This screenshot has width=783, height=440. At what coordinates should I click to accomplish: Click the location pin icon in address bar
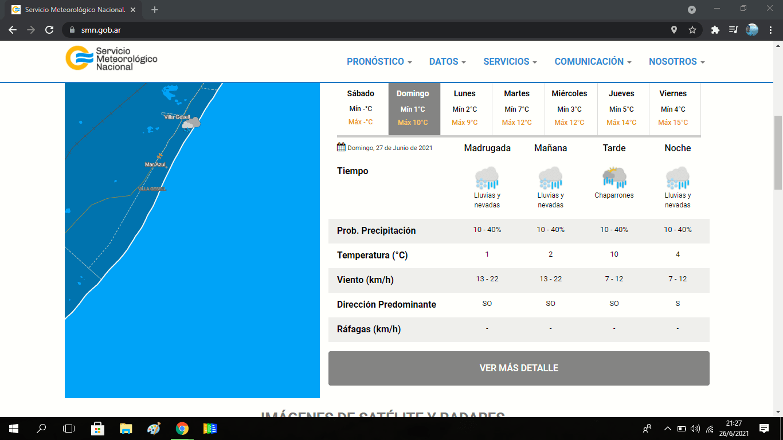pyautogui.click(x=674, y=30)
